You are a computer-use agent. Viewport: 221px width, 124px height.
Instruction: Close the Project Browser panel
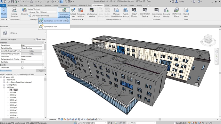point(45,74)
